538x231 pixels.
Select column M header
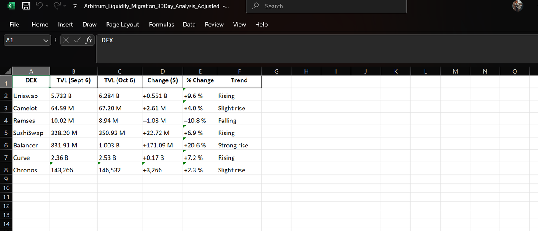[x=456, y=71]
